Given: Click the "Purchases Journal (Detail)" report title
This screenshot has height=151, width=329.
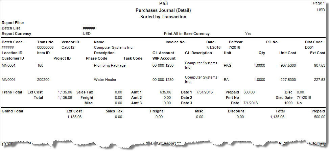Looking at the screenshot, I should pyautogui.click(x=163, y=10).
